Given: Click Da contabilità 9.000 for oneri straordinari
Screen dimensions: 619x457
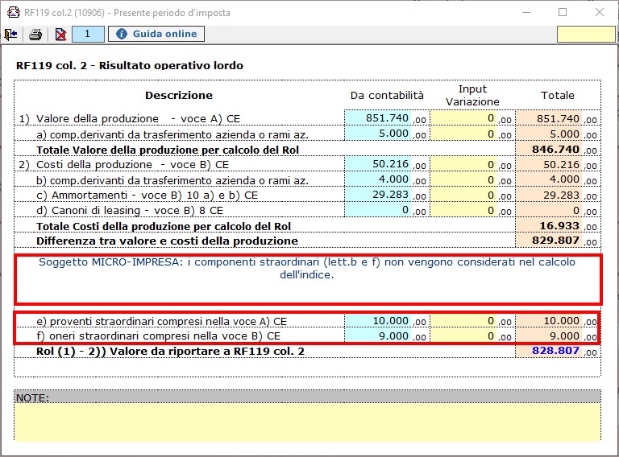Looking at the screenshot, I should tap(377, 336).
